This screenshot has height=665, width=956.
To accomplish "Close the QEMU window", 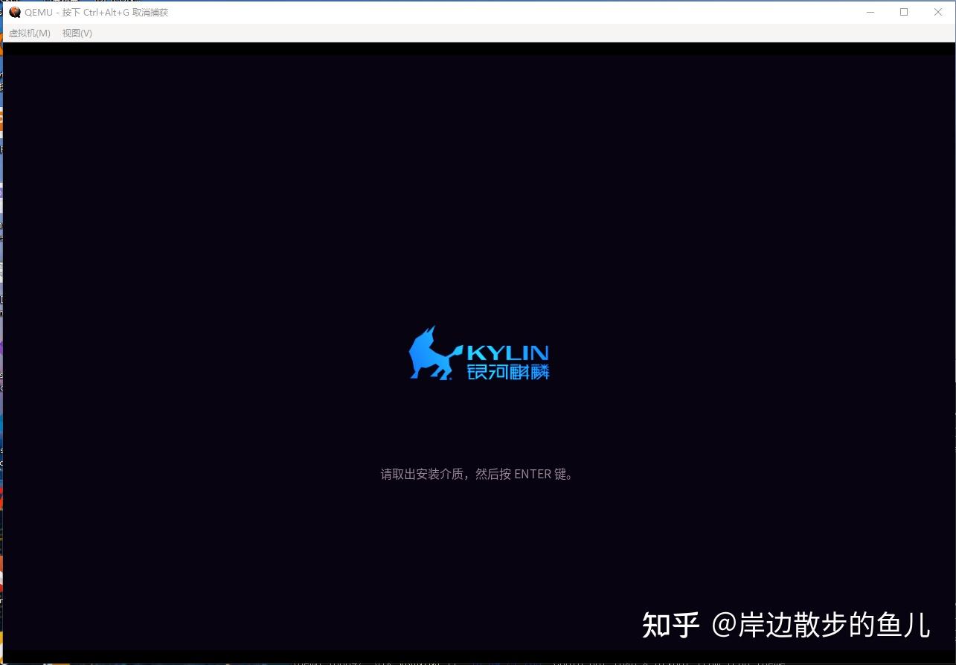I will (x=937, y=12).
